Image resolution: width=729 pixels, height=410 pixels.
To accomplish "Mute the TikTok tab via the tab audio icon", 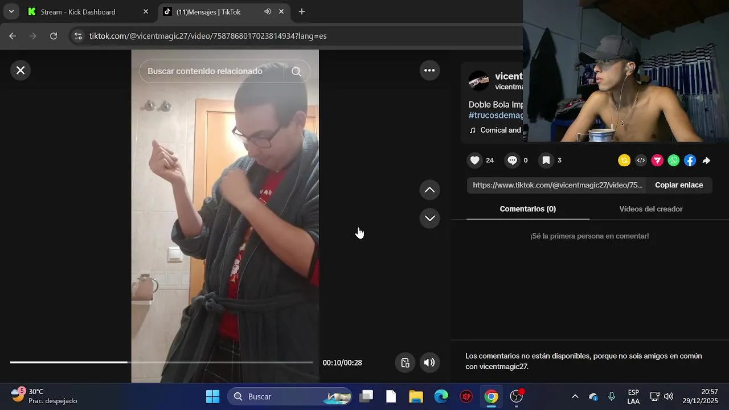I will pos(267,11).
